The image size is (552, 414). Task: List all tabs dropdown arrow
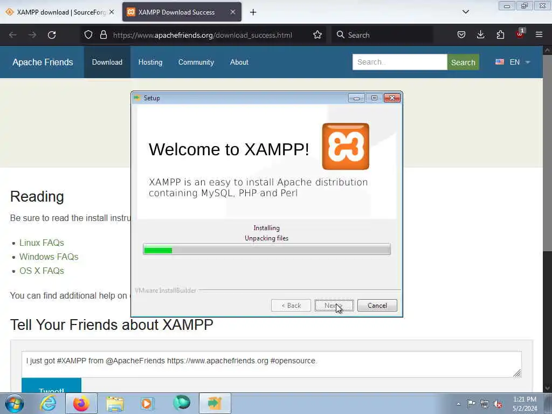coord(465,12)
